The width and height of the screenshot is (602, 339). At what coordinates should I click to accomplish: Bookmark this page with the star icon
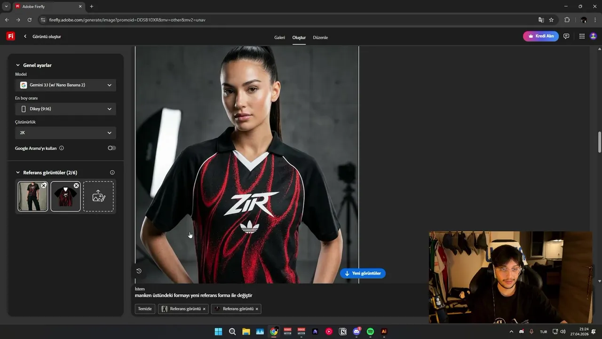(x=551, y=20)
